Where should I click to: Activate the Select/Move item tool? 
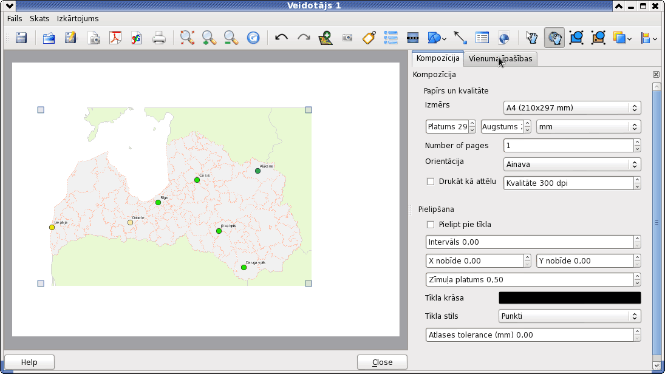(x=532, y=38)
